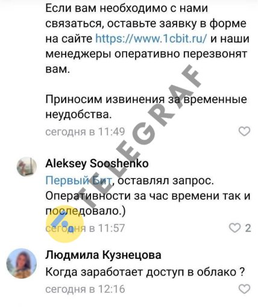Open the Первый Бит mention link

78,181
